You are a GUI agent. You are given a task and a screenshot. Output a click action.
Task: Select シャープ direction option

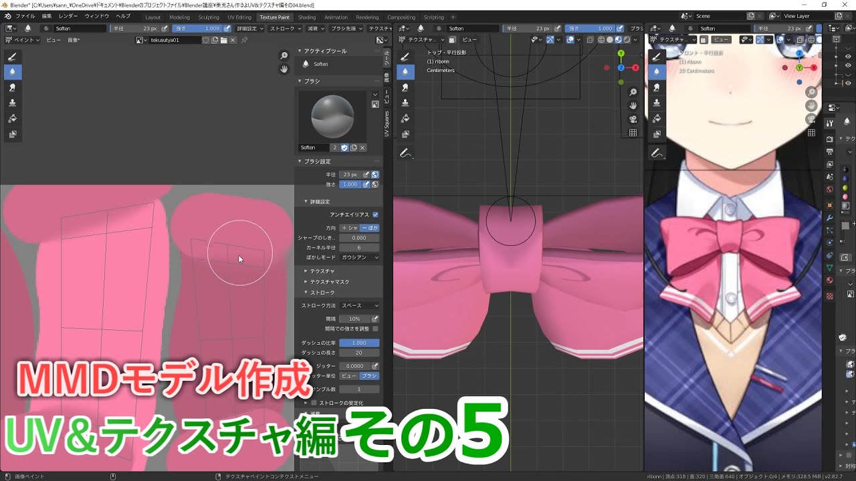350,228
